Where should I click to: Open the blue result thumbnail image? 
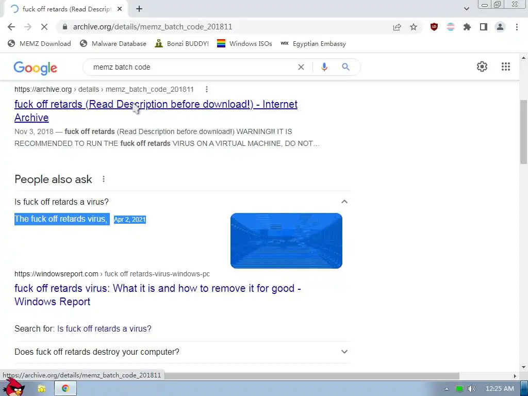pos(286,241)
